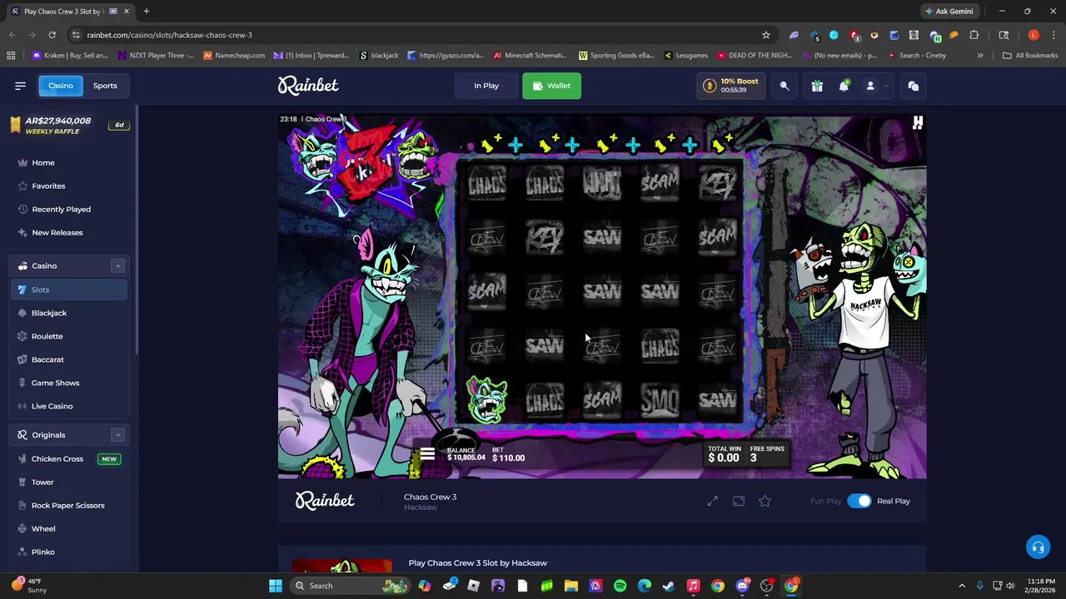Open the chat bubble icon
Viewport: 1066px width, 599px height.
point(913,86)
